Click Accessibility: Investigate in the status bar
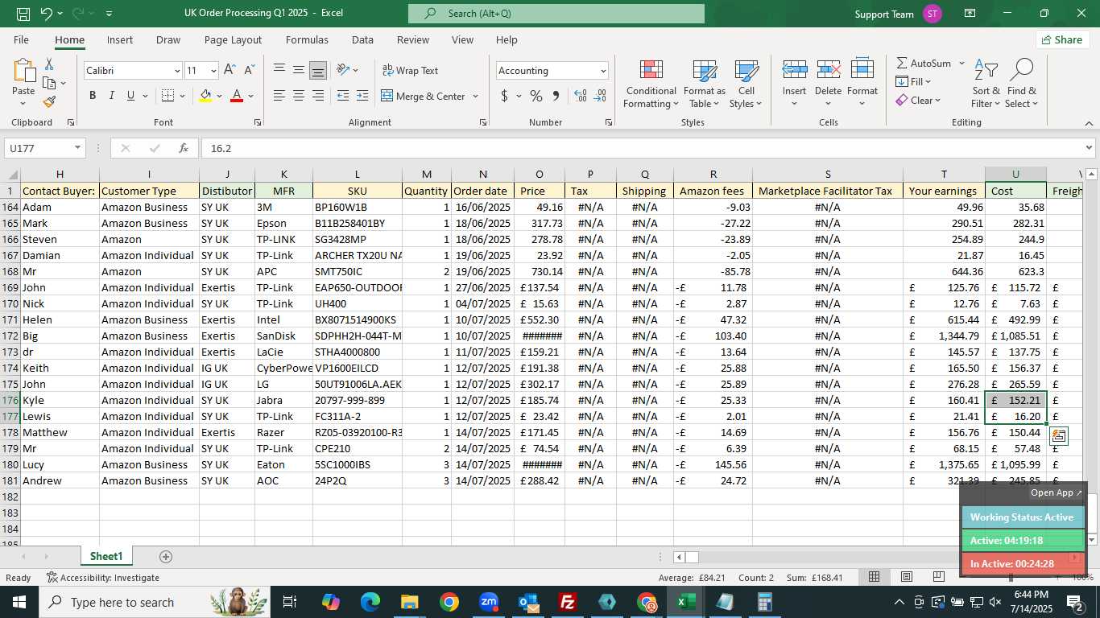This screenshot has height=618, width=1100. coord(103,577)
